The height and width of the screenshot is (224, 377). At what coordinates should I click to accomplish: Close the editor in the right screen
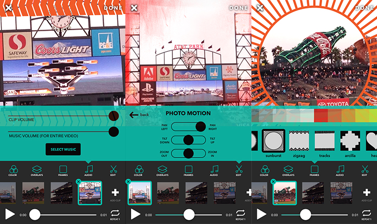[260, 8]
